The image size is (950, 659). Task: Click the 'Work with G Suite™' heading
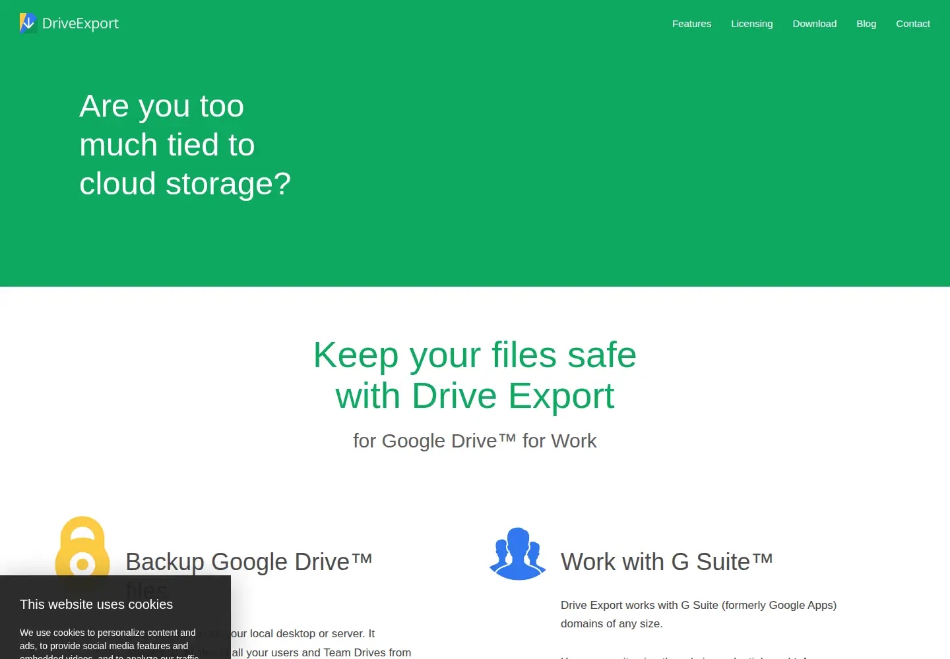tap(666, 562)
